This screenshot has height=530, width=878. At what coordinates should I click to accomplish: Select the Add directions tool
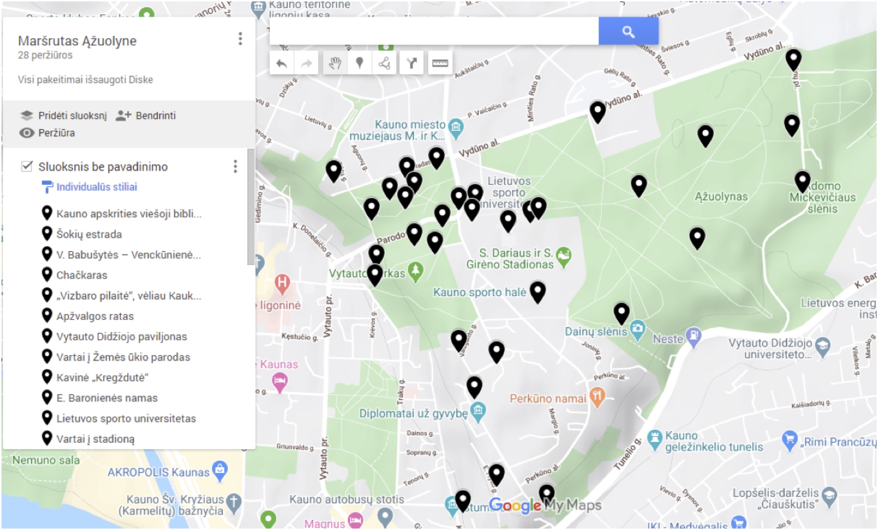(x=411, y=63)
